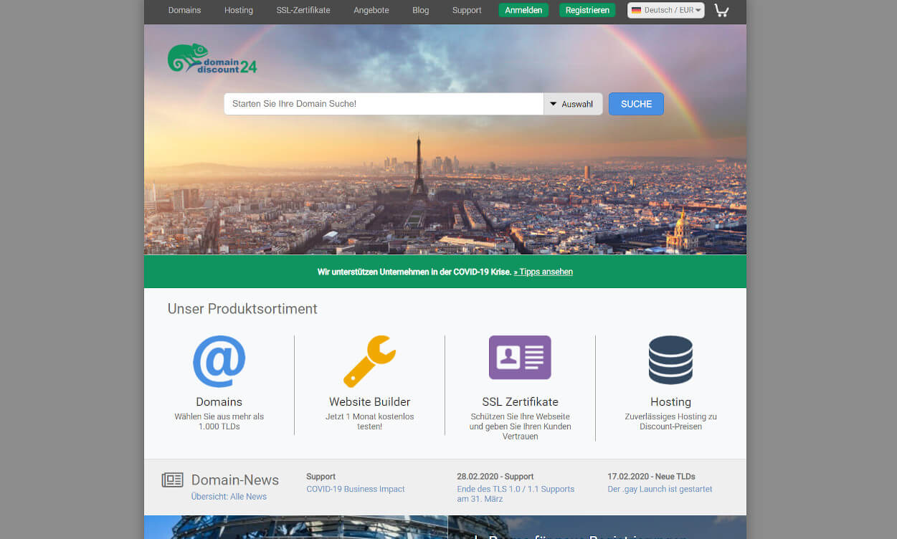Viewport: 897px width, 539px height.
Task: Click '17.02.2020 - Neue TLDs' news date
Action: (x=651, y=476)
